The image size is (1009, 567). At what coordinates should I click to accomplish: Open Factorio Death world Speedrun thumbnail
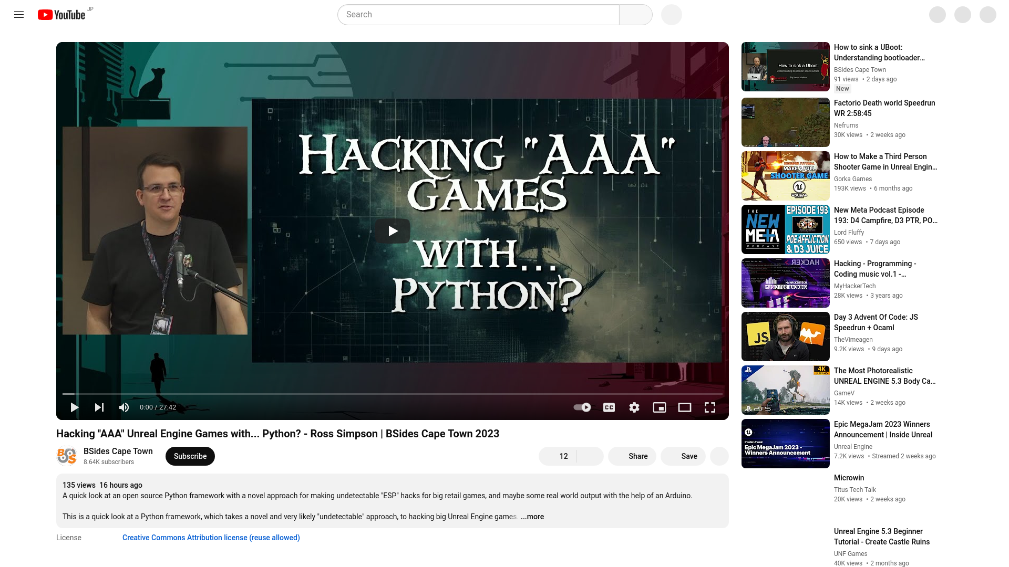pyautogui.click(x=786, y=122)
